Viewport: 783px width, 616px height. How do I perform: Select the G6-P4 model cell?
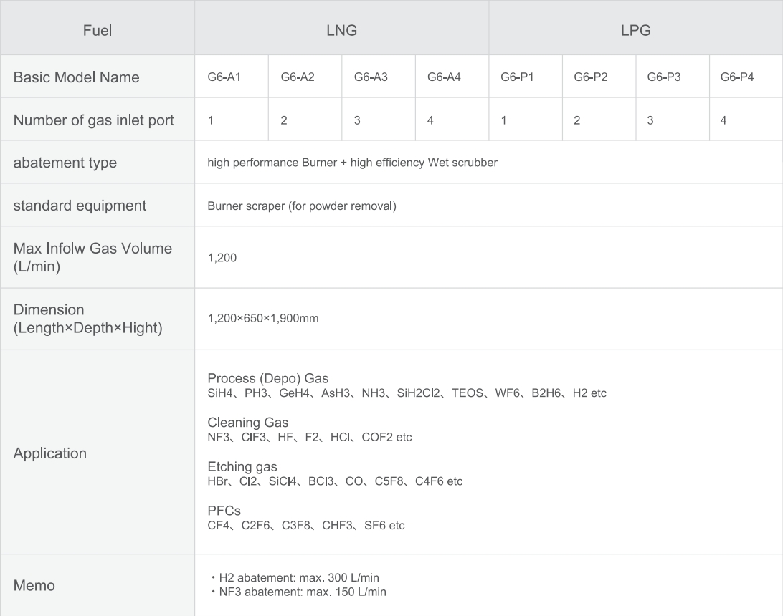coord(746,77)
